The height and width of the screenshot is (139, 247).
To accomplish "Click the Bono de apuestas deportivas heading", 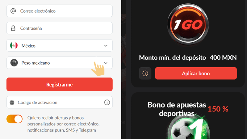I will pos(177,109).
